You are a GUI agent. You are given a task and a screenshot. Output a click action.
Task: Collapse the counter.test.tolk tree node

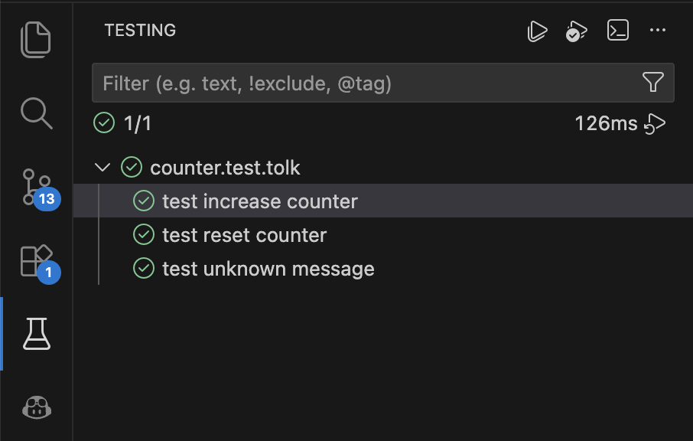click(x=102, y=167)
